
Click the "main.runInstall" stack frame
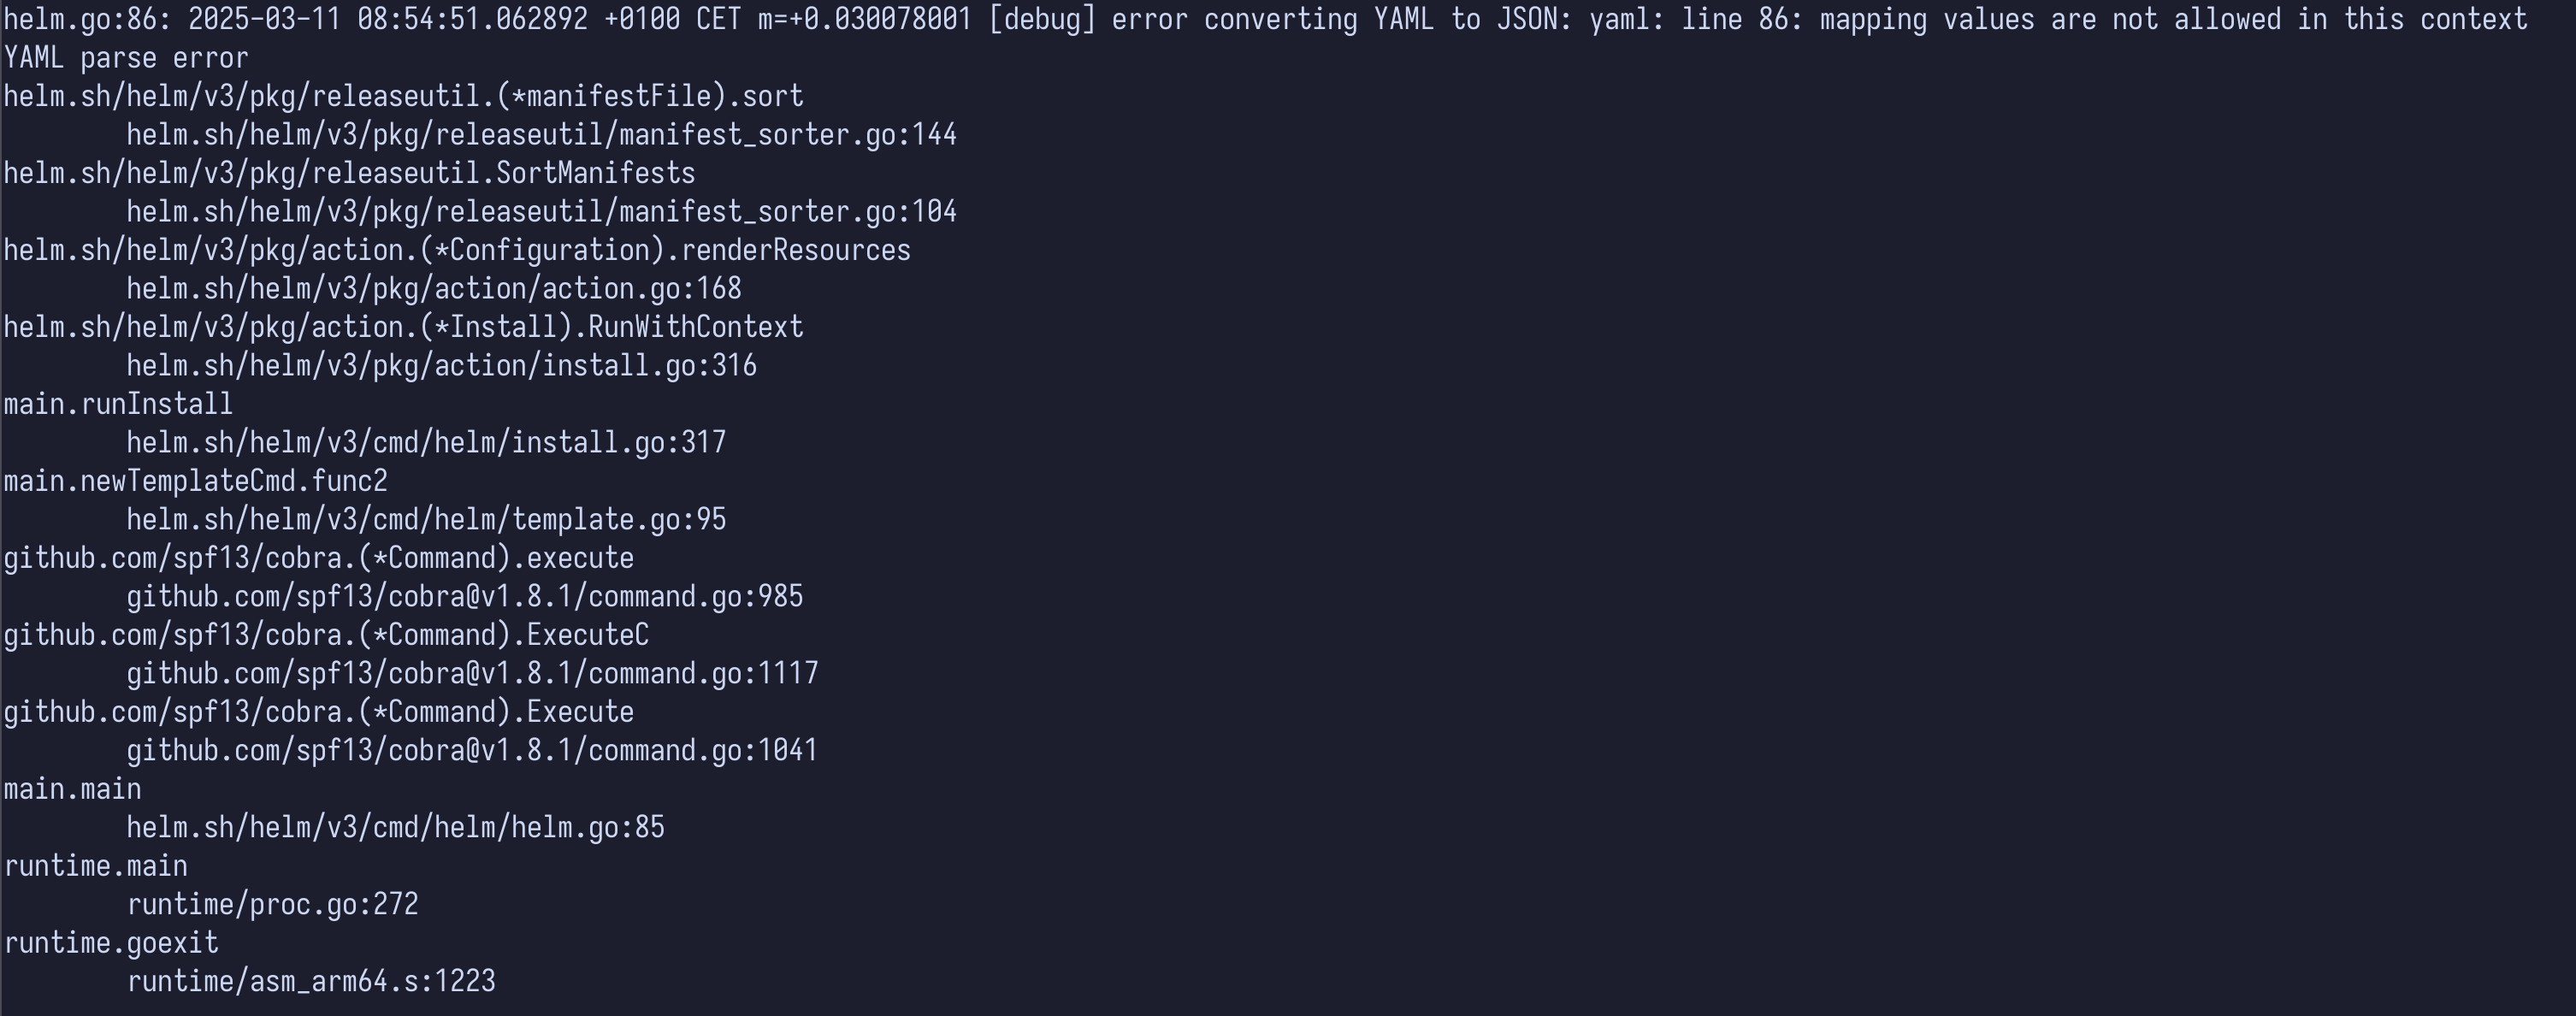click(118, 404)
